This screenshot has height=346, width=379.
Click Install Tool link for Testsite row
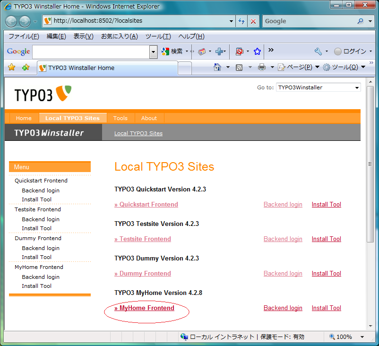pyautogui.click(x=326, y=239)
